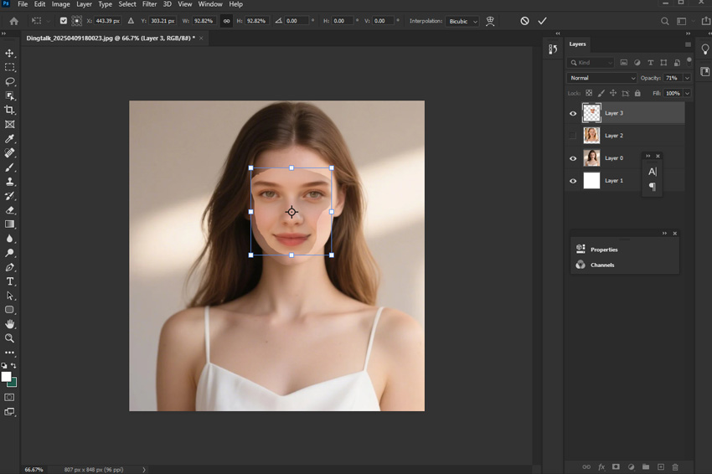This screenshot has height=474, width=712.
Task: Open the Layer menu
Action: tap(84, 4)
